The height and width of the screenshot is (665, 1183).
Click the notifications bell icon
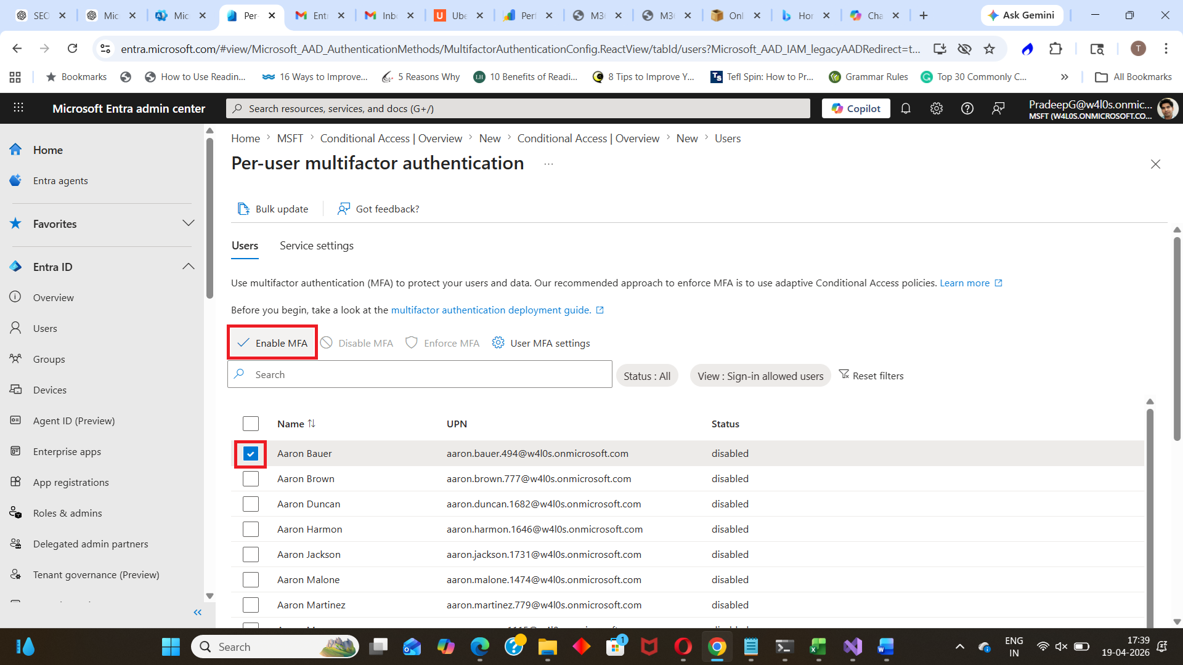pos(905,108)
